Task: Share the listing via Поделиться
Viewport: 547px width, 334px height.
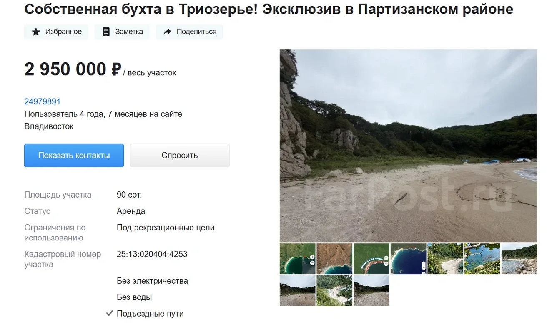Action: (x=189, y=32)
